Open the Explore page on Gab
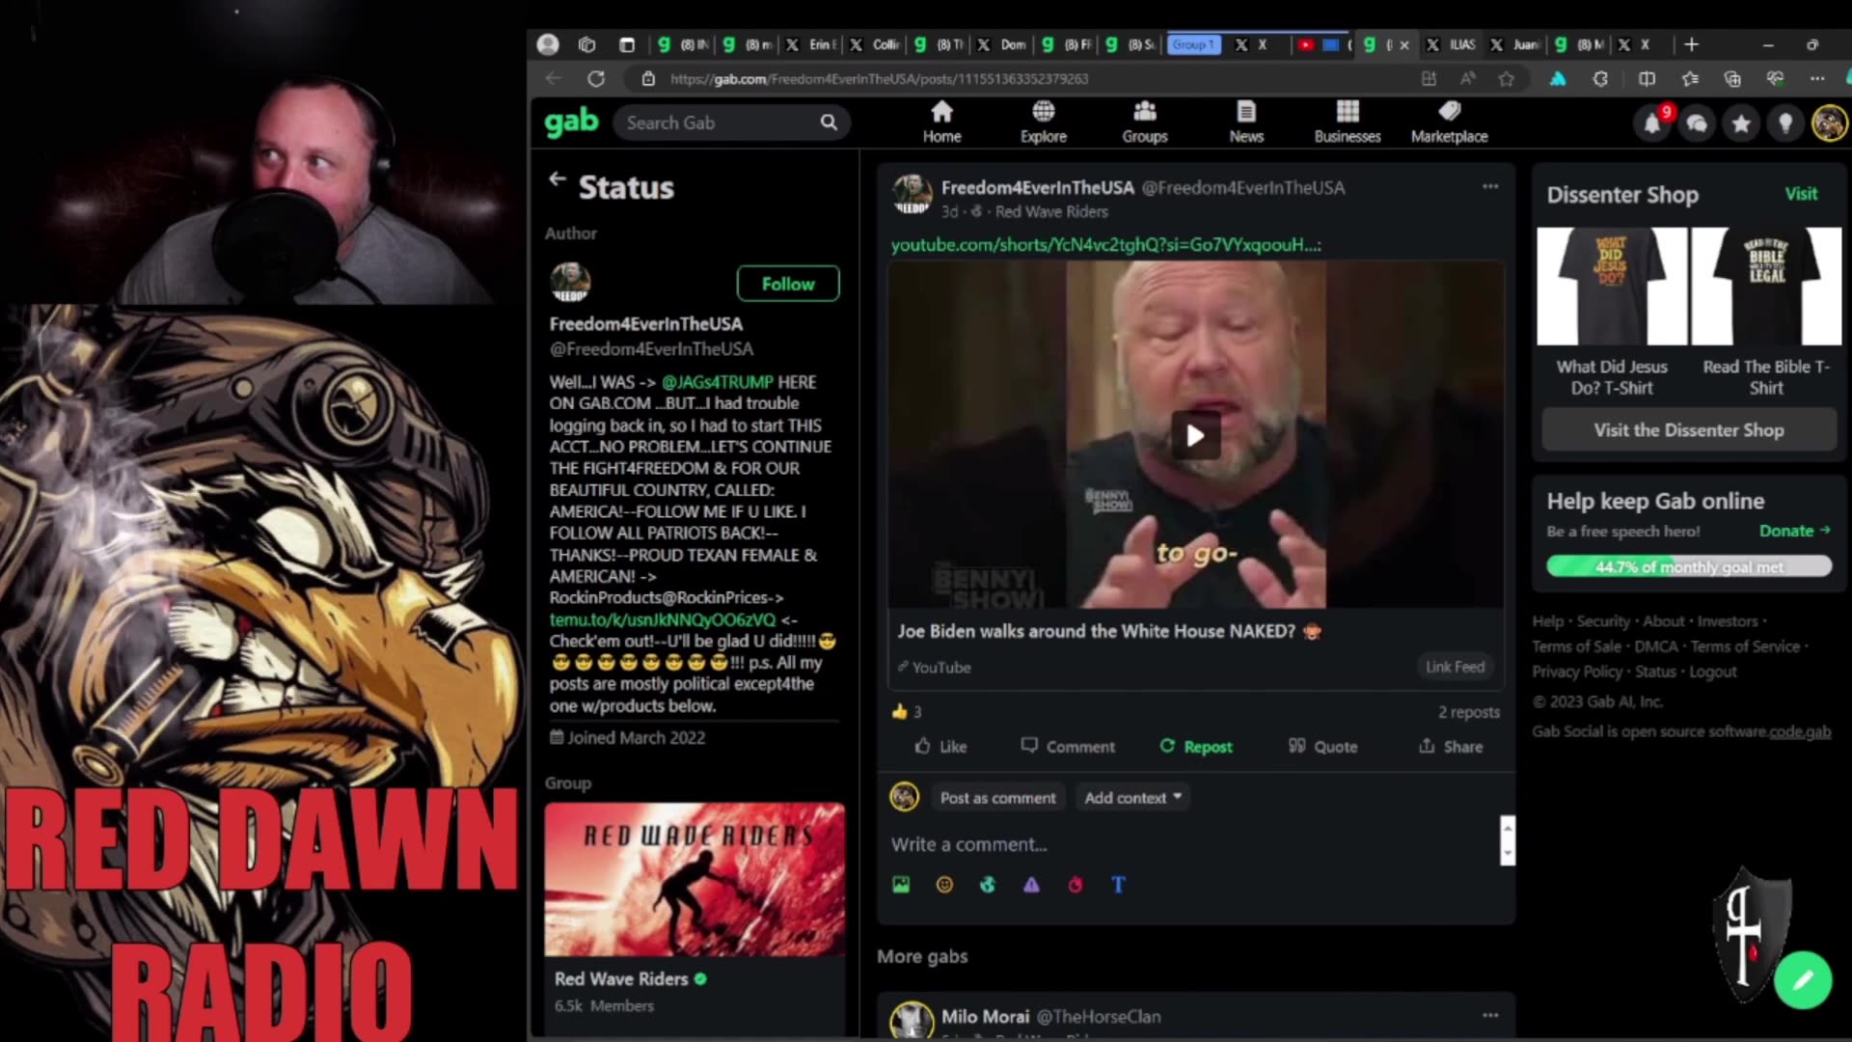Viewport: 1852px width, 1042px height. [1043, 121]
